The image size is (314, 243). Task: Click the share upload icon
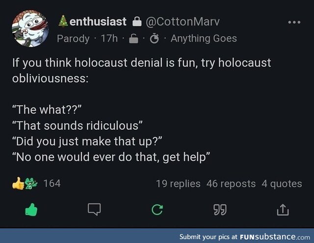pos(282,210)
